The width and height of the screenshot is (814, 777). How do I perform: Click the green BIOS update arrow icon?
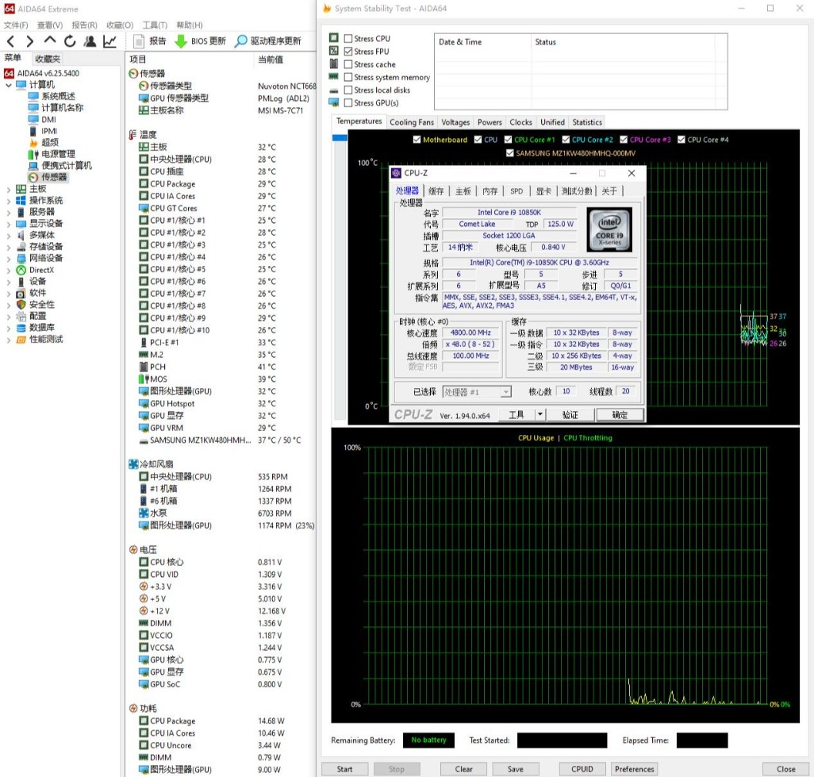pyautogui.click(x=181, y=41)
